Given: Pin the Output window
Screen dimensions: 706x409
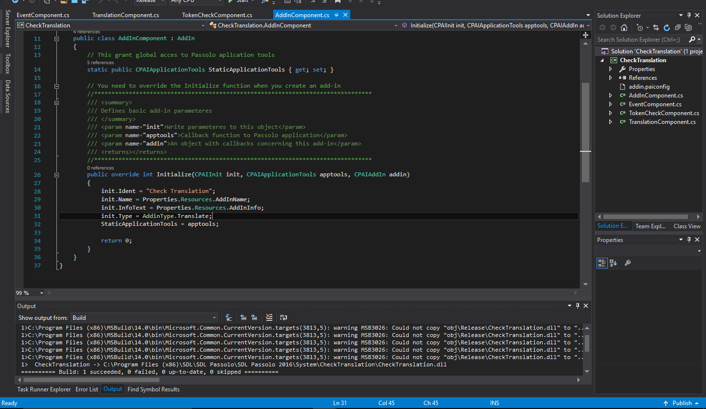Looking at the screenshot, I should [577, 306].
